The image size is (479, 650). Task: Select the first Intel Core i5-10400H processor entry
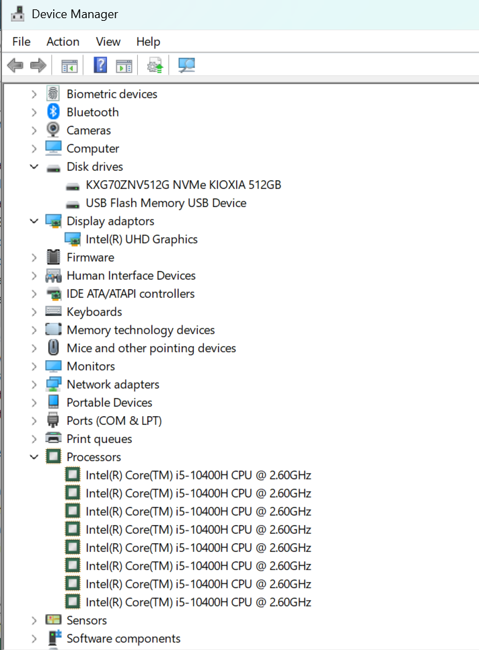click(198, 475)
